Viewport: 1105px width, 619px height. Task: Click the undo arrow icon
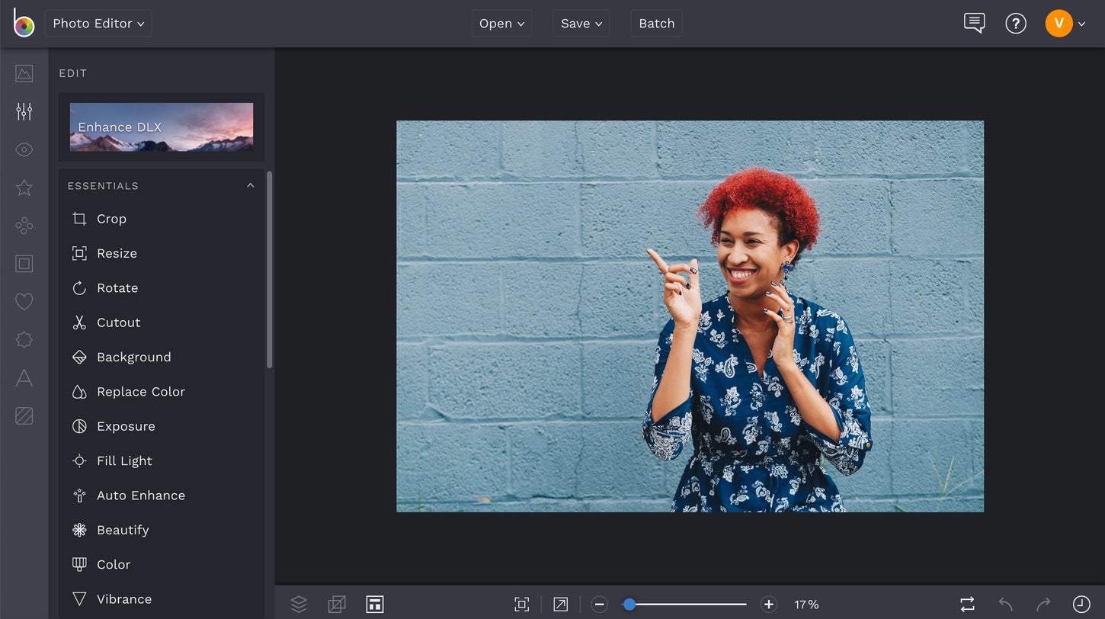pyautogui.click(x=1006, y=605)
